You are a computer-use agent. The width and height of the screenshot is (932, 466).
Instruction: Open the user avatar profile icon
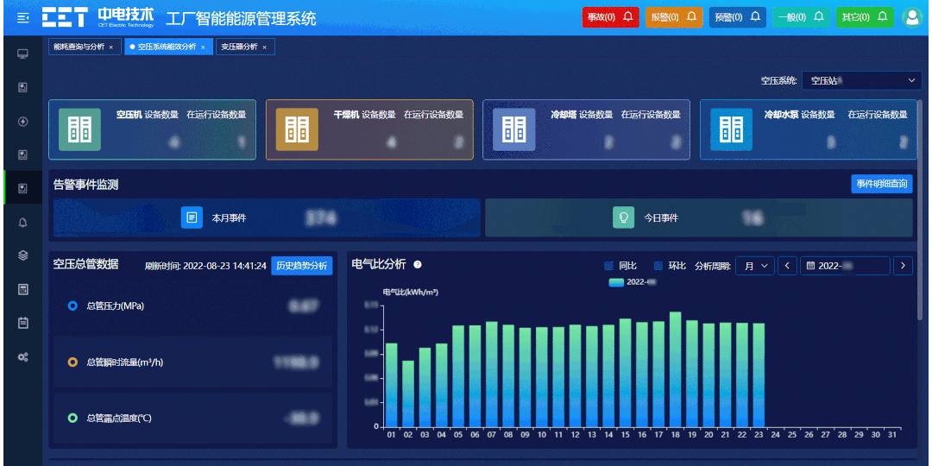click(x=911, y=17)
